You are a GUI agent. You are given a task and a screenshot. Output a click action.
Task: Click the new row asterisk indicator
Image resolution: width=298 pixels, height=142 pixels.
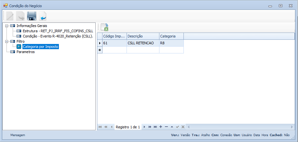coord(100,50)
